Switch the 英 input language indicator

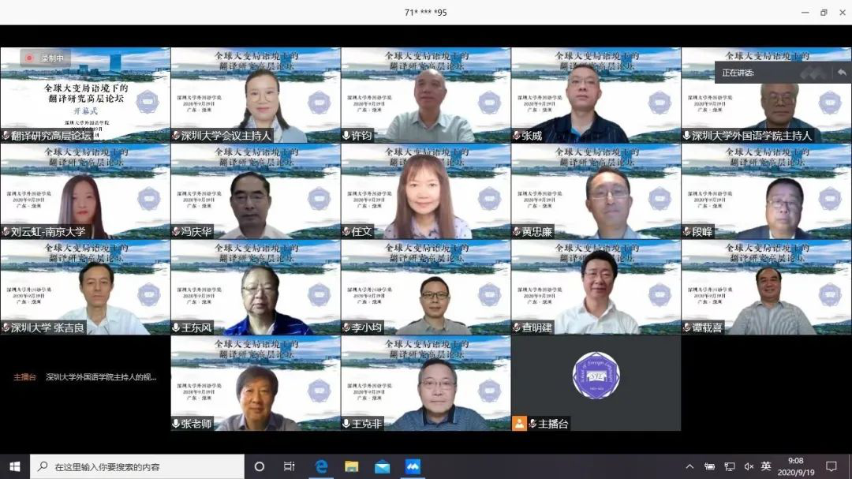click(x=766, y=466)
